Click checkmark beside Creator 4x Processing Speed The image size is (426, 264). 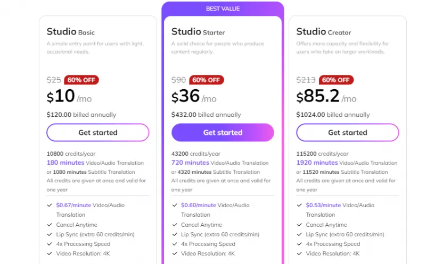click(x=299, y=244)
